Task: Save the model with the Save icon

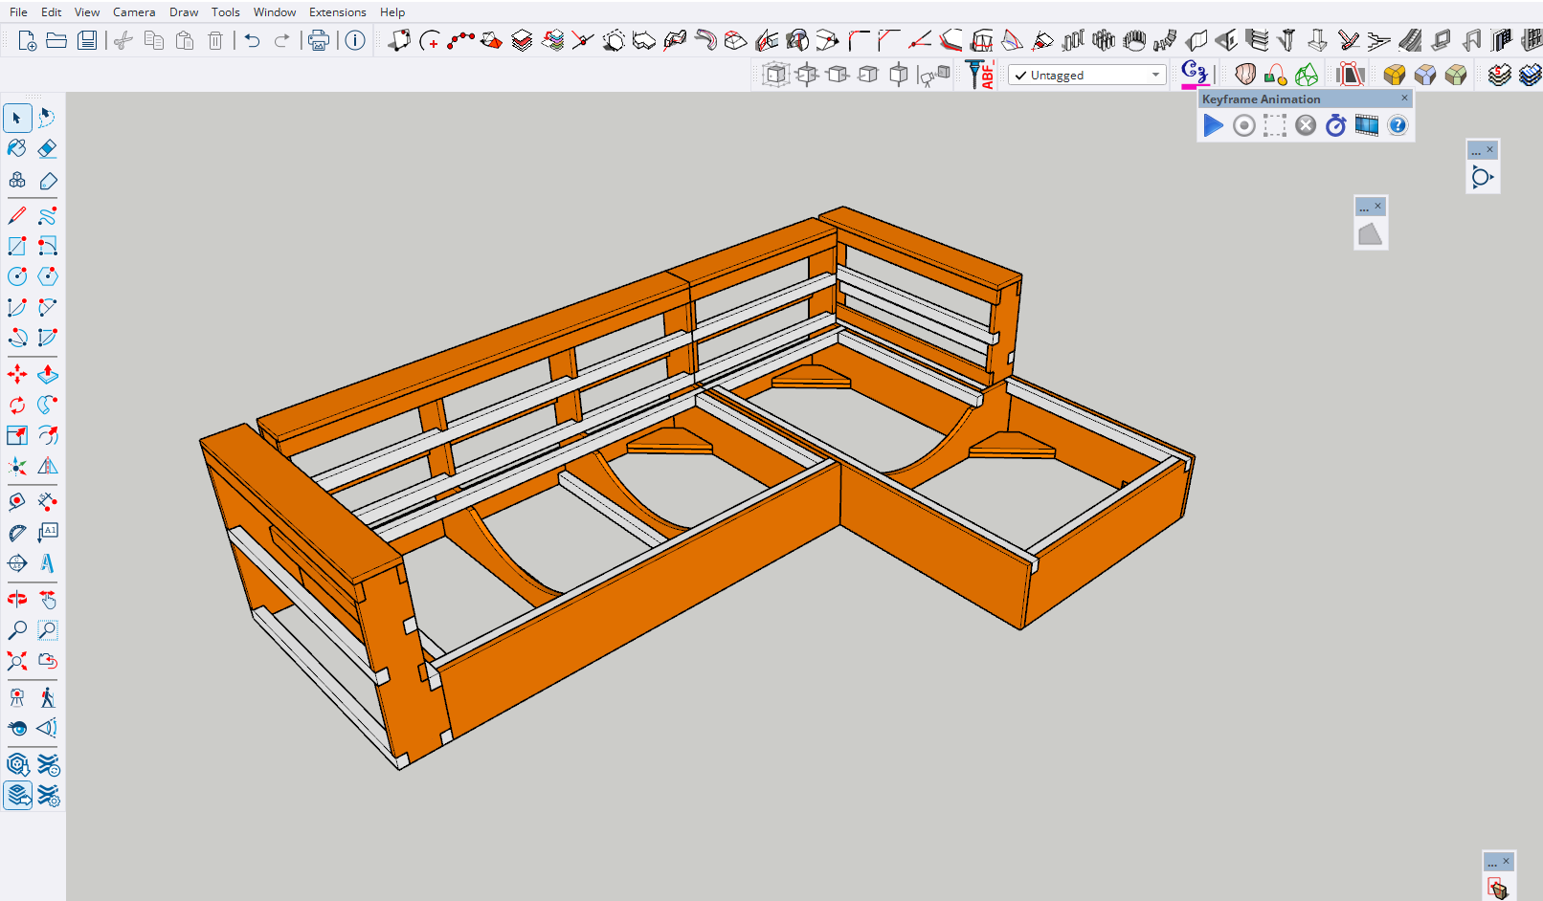Action: click(87, 40)
